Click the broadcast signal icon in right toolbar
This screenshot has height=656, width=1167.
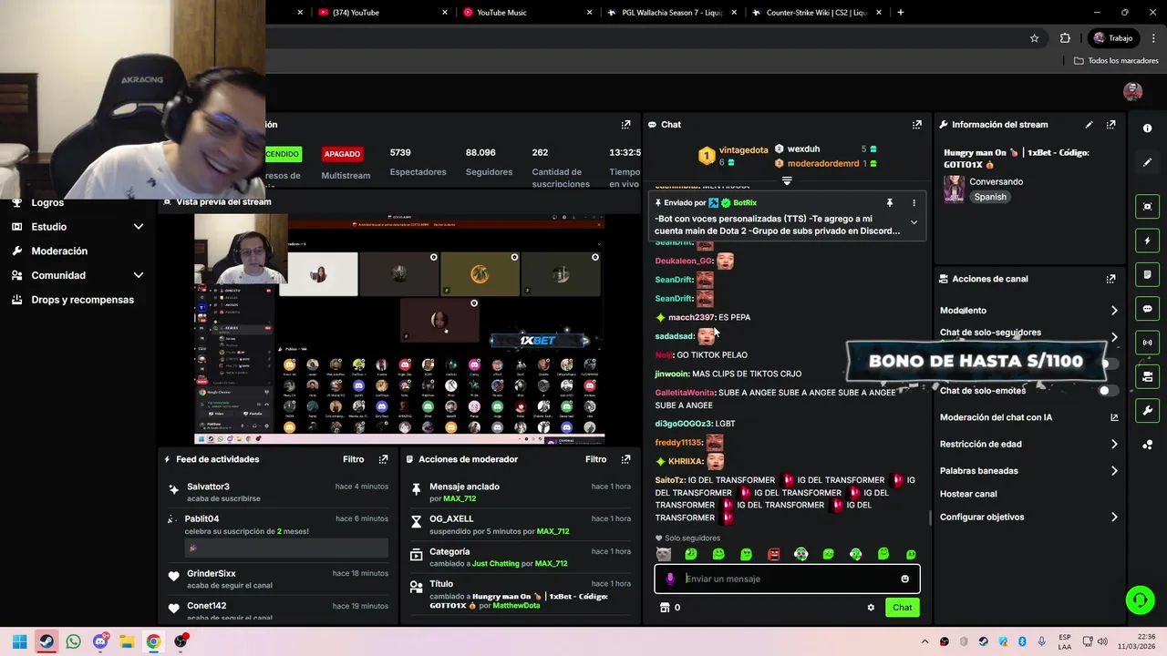[x=1147, y=343]
